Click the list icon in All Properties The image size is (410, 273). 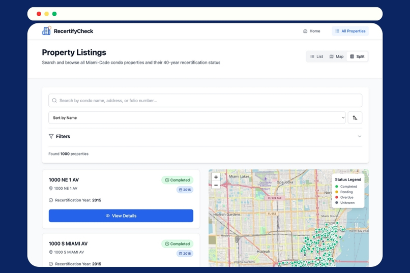click(337, 31)
